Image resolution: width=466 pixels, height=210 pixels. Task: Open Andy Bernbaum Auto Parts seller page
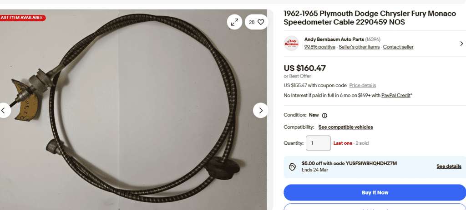click(x=334, y=39)
